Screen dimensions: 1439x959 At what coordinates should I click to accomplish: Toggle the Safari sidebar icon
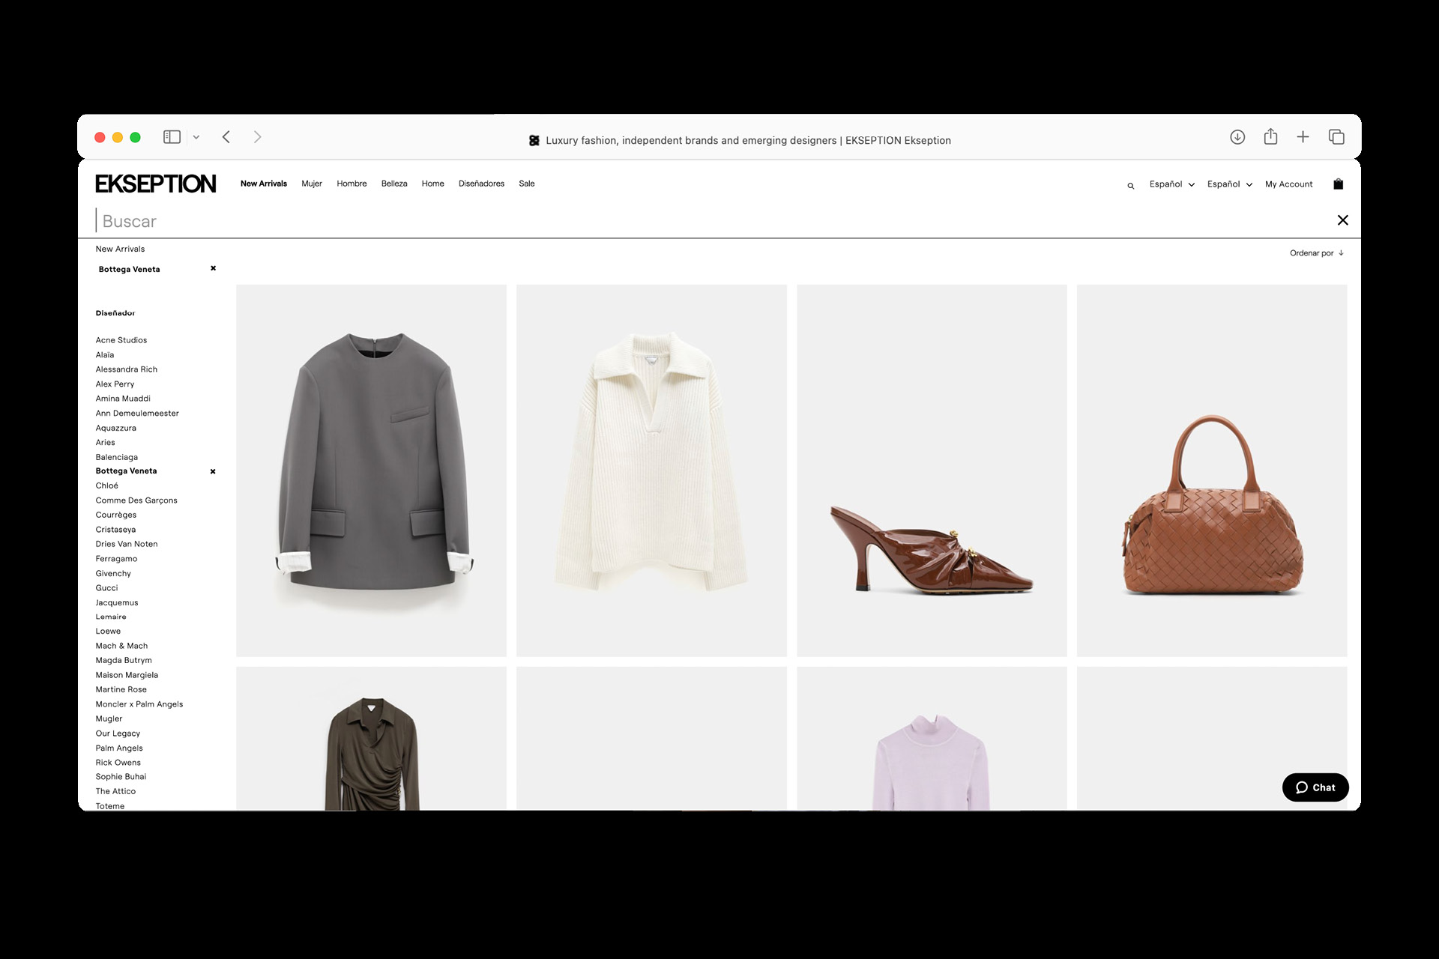(x=172, y=137)
